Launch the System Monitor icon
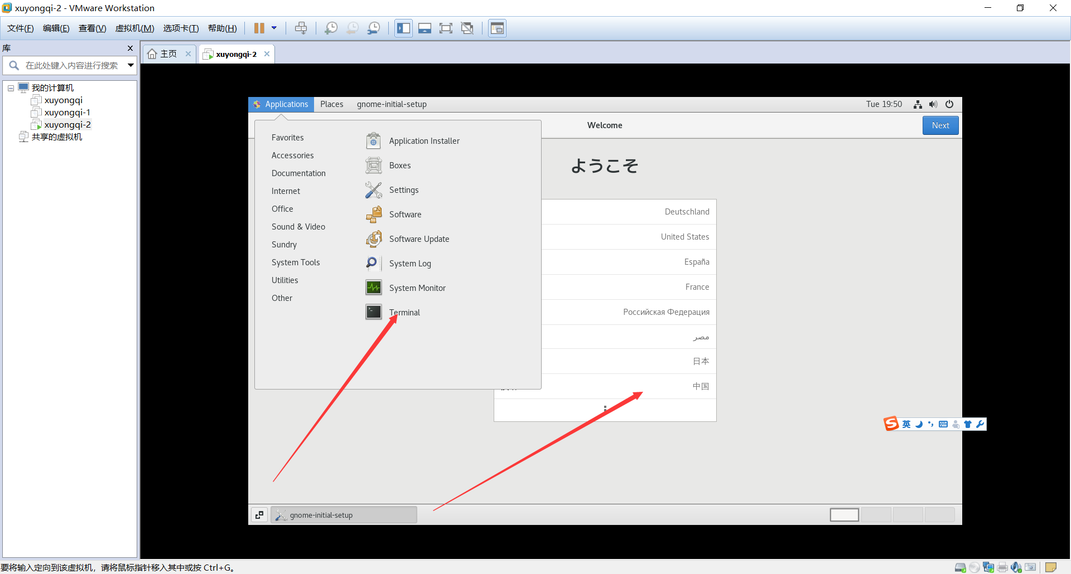The image size is (1071, 574). (374, 288)
